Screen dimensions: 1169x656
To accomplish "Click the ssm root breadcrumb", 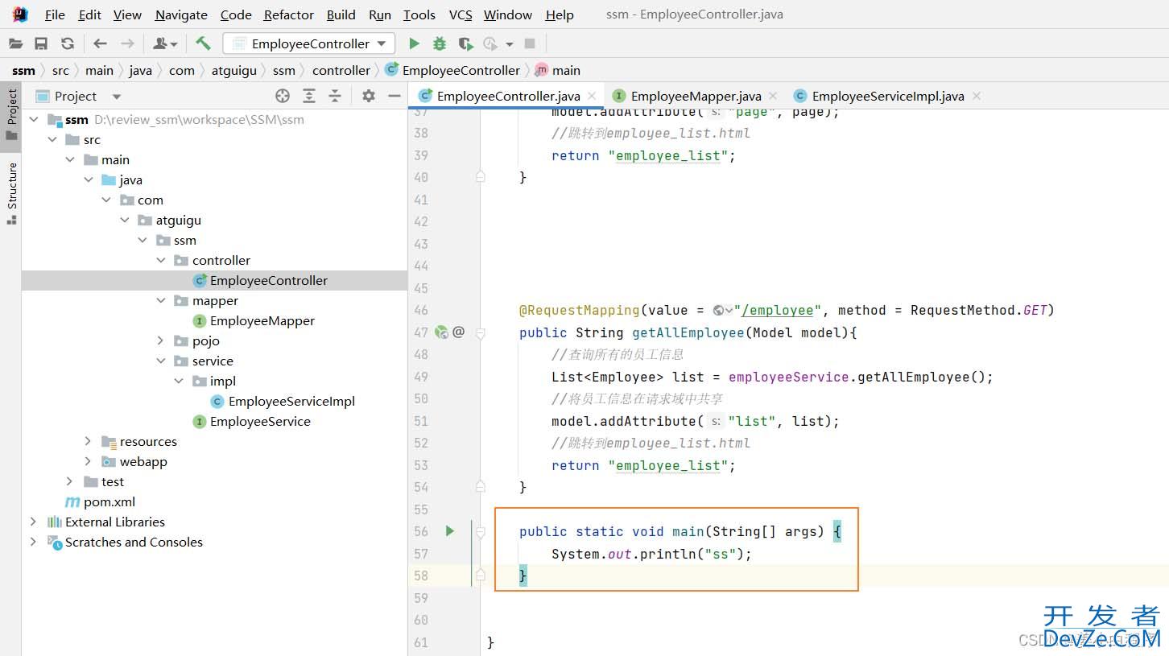I will (23, 70).
